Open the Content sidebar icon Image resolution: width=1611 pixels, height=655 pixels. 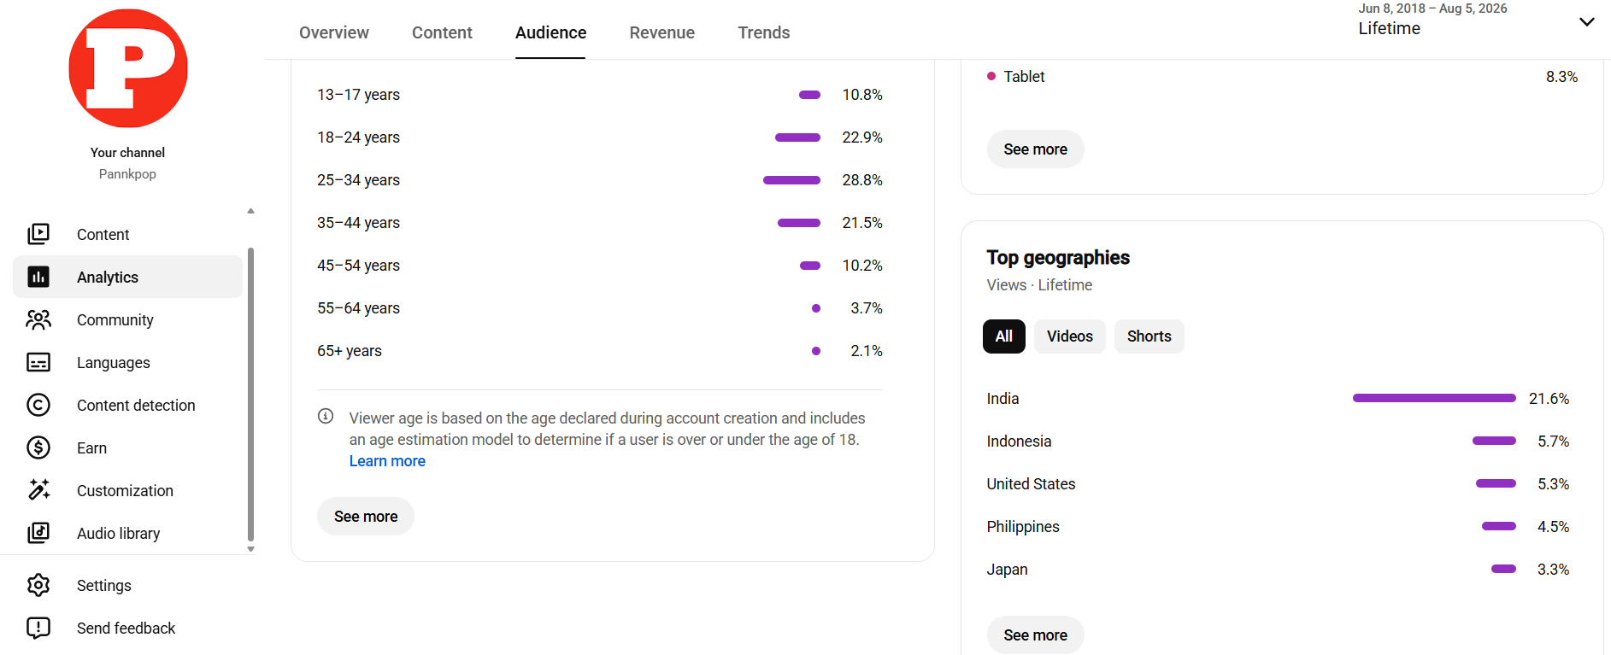tap(38, 234)
